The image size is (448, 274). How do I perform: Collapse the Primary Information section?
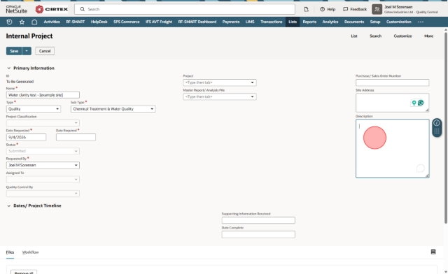[x=8, y=68]
